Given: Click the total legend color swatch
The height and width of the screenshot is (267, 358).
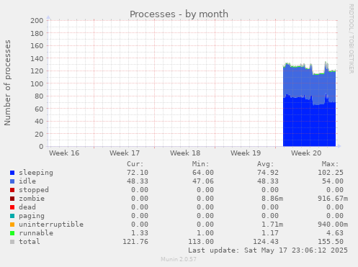Looking at the screenshot, I should tap(12, 242).
